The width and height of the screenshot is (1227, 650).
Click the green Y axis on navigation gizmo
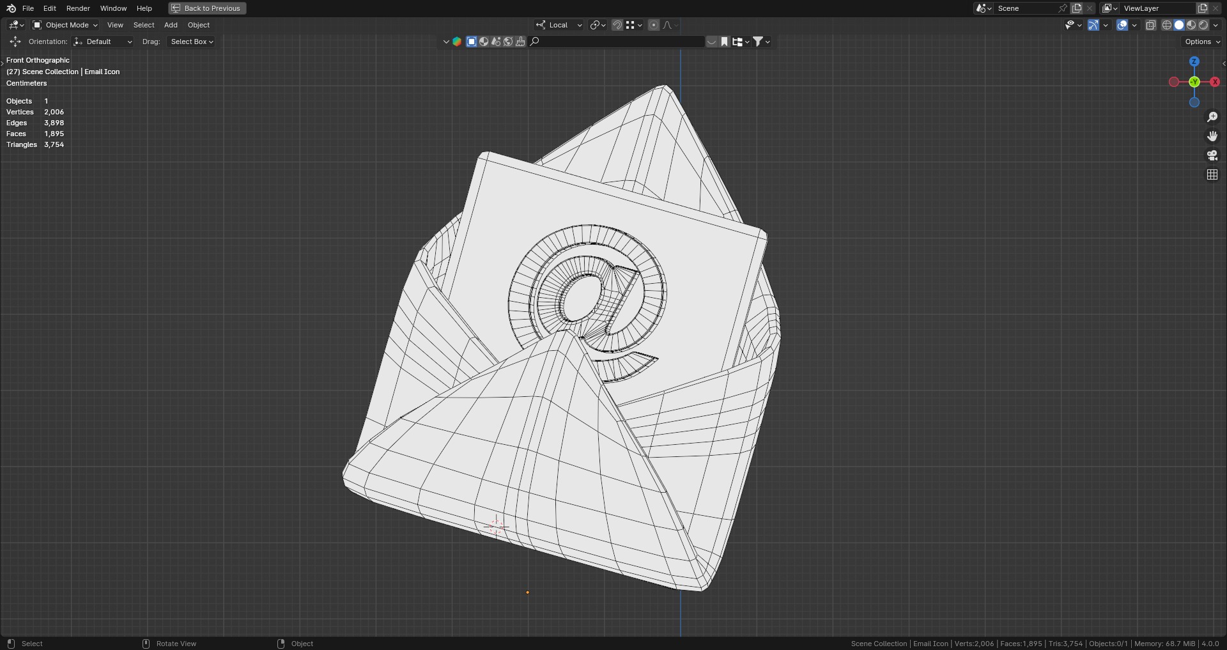(1194, 82)
